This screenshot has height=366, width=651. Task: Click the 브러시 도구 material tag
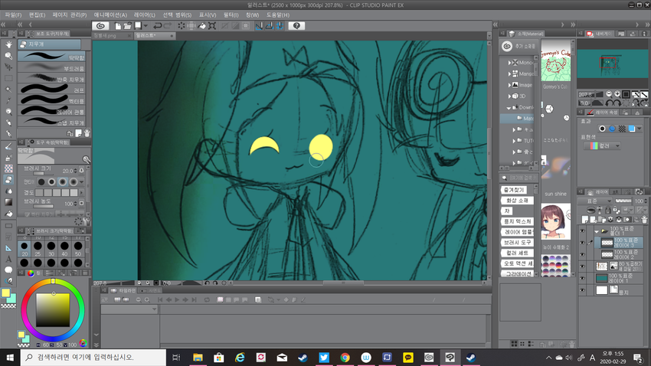pos(518,242)
